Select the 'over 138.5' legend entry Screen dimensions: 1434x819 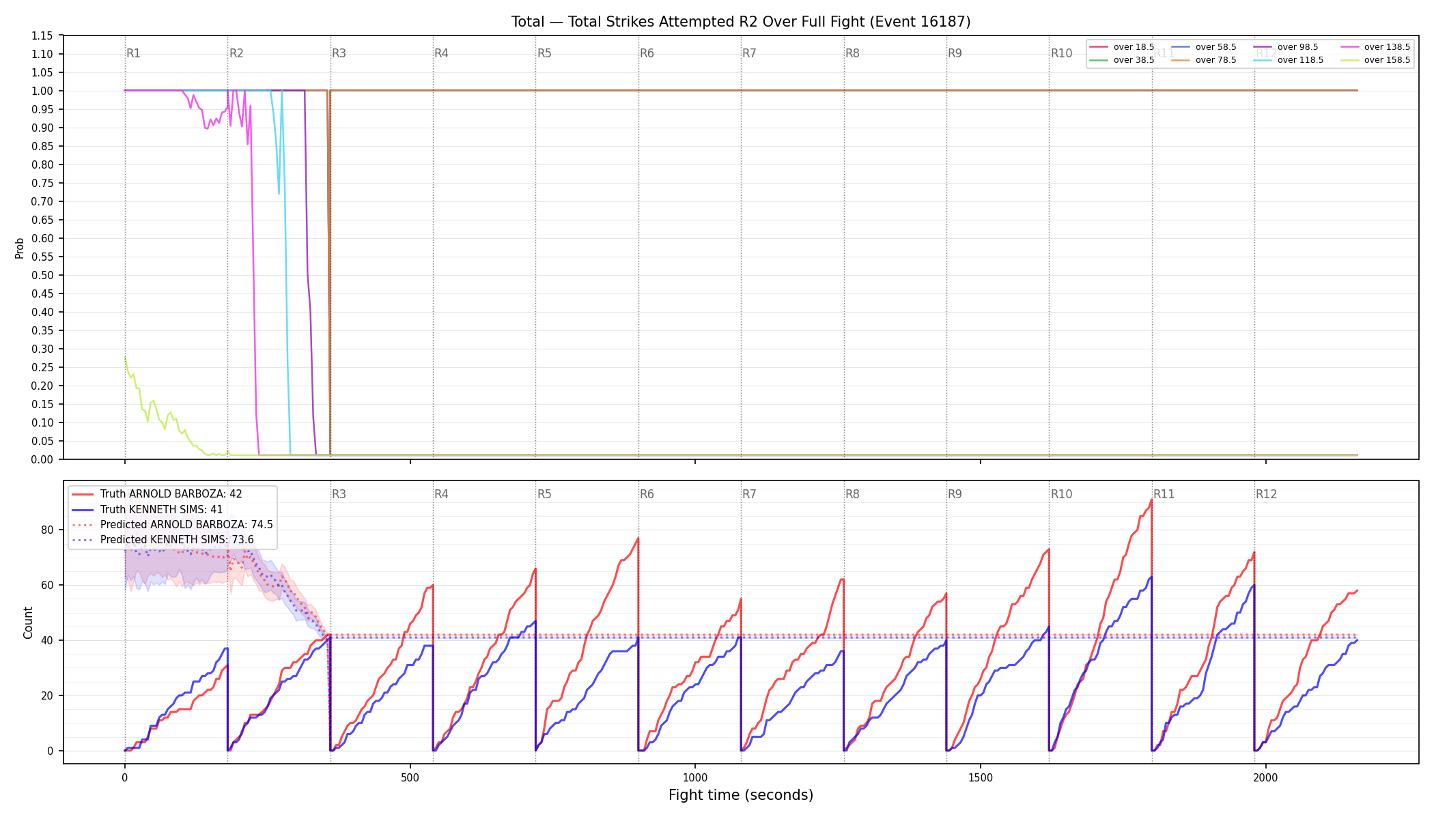1375,47
